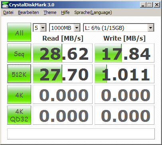Start the 4K QD32 benchmark test
The width and height of the screenshot is (162, 145).
[19, 115]
